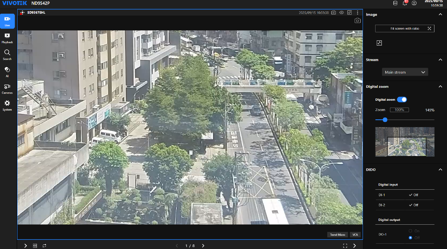The width and height of the screenshot is (447, 249).
Task: Turn off the Digital zoom switch
Action: 402,100
